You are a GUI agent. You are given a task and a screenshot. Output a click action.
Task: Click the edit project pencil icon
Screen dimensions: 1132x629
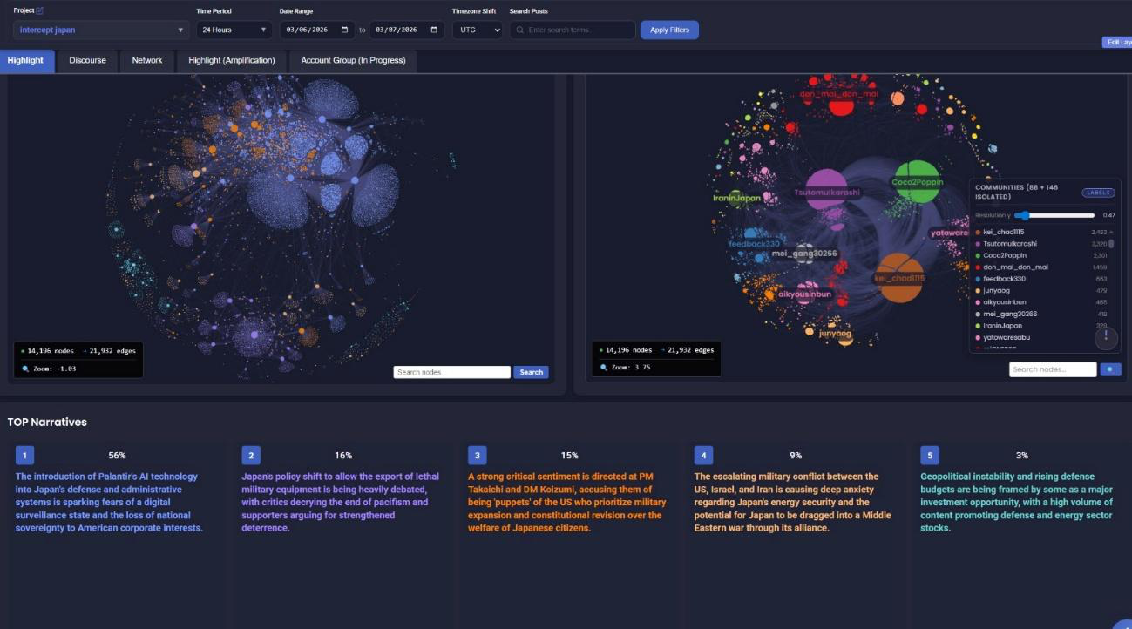(x=39, y=10)
